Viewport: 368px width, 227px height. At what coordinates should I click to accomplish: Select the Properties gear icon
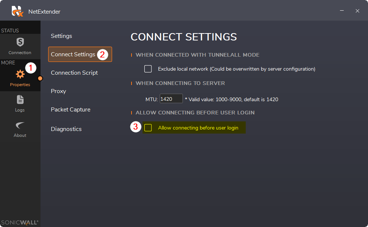20,74
